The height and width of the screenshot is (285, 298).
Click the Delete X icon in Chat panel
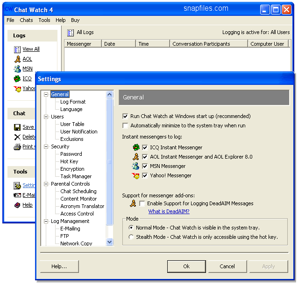17,137
